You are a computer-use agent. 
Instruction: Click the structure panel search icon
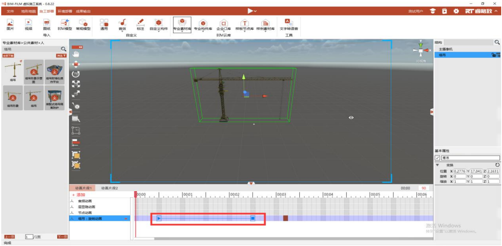(x=497, y=42)
